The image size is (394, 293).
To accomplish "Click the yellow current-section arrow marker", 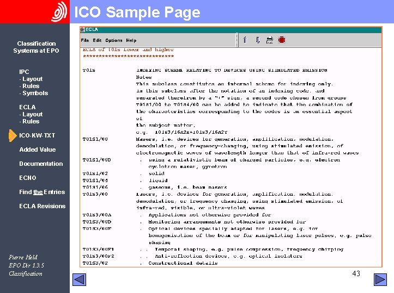I will click(x=13, y=135).
